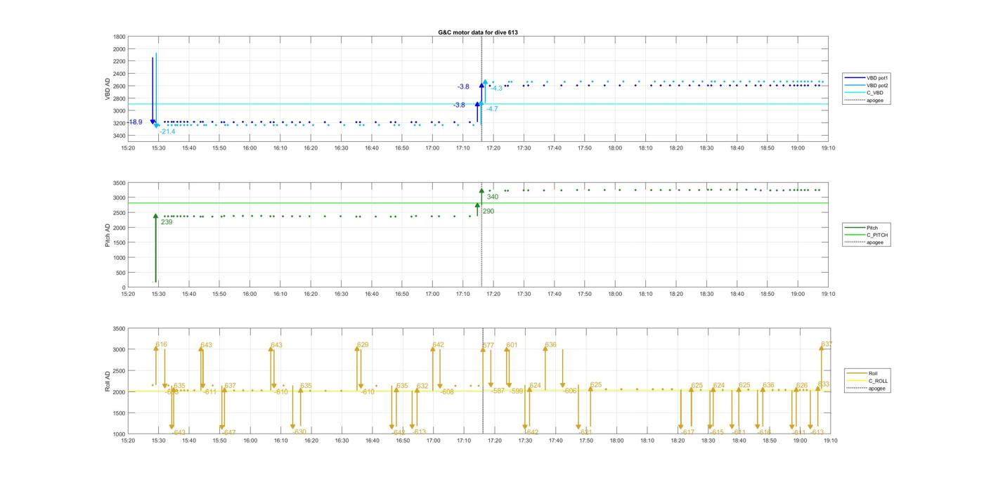Click the '-621' roll annotation
The width and height of the screenshot is (984, 487).
point(585,432)
